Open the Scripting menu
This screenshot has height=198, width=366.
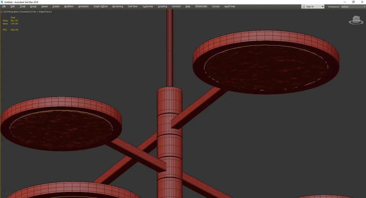tap(163, 6)
